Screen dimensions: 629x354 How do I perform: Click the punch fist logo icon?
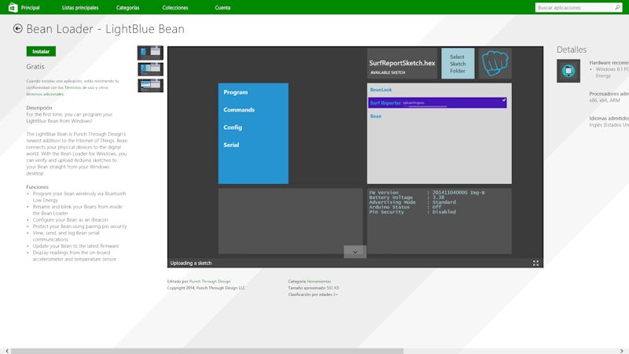(495, 63)
